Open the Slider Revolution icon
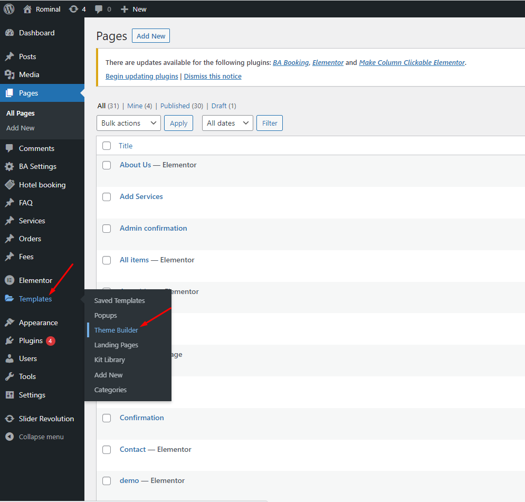The width and height of the screenshot is (525, 502). (x=9, y=419)
